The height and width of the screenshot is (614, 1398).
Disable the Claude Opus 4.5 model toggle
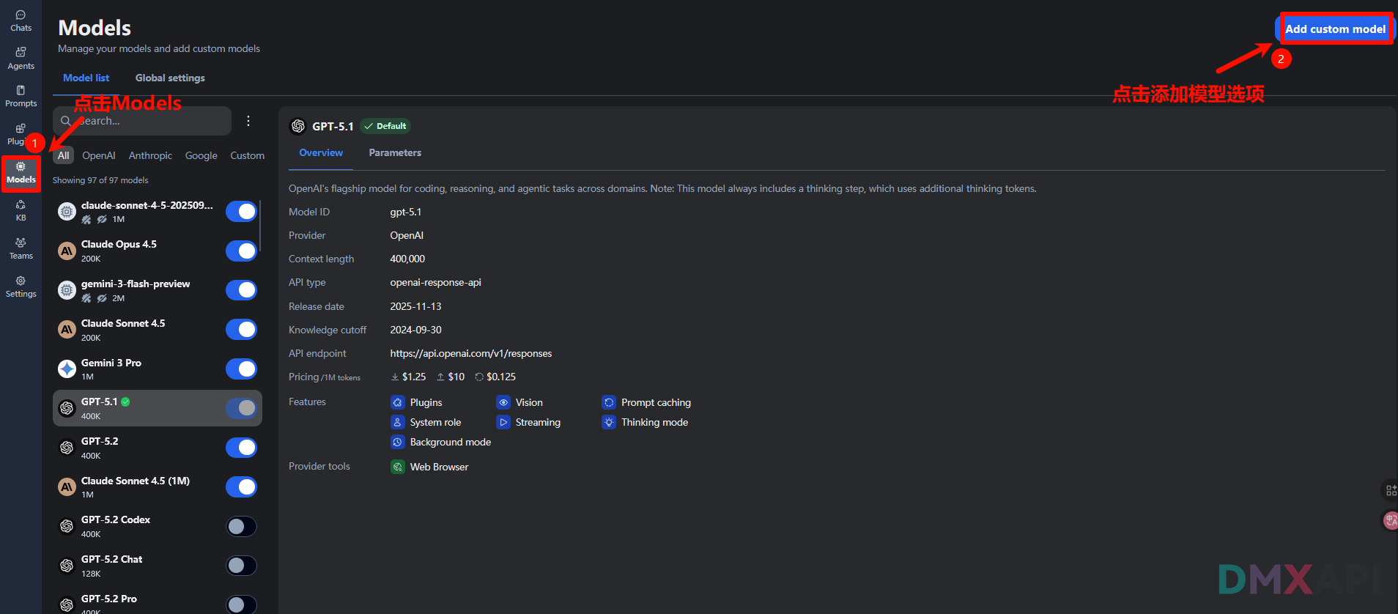[x=241, y=251]
